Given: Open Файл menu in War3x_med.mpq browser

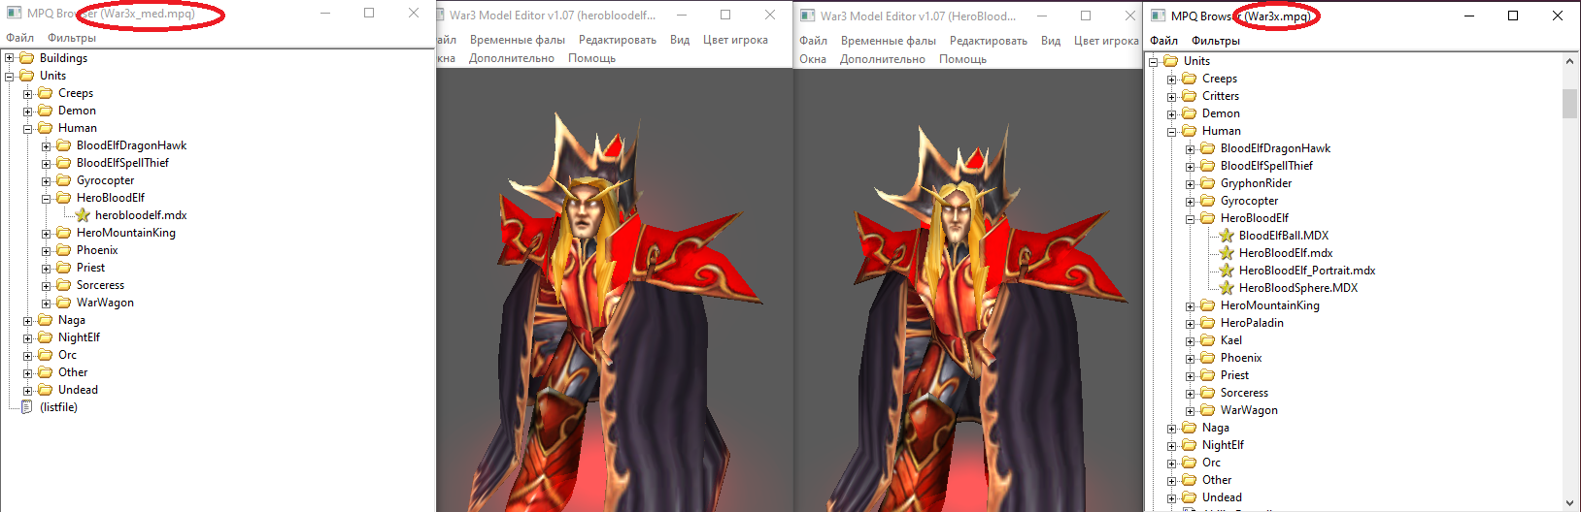Looking at the screenshot, I should point(20,38).
